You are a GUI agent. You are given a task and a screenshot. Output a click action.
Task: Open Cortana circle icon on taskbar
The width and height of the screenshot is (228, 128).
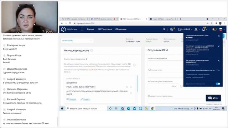point(110,108)
